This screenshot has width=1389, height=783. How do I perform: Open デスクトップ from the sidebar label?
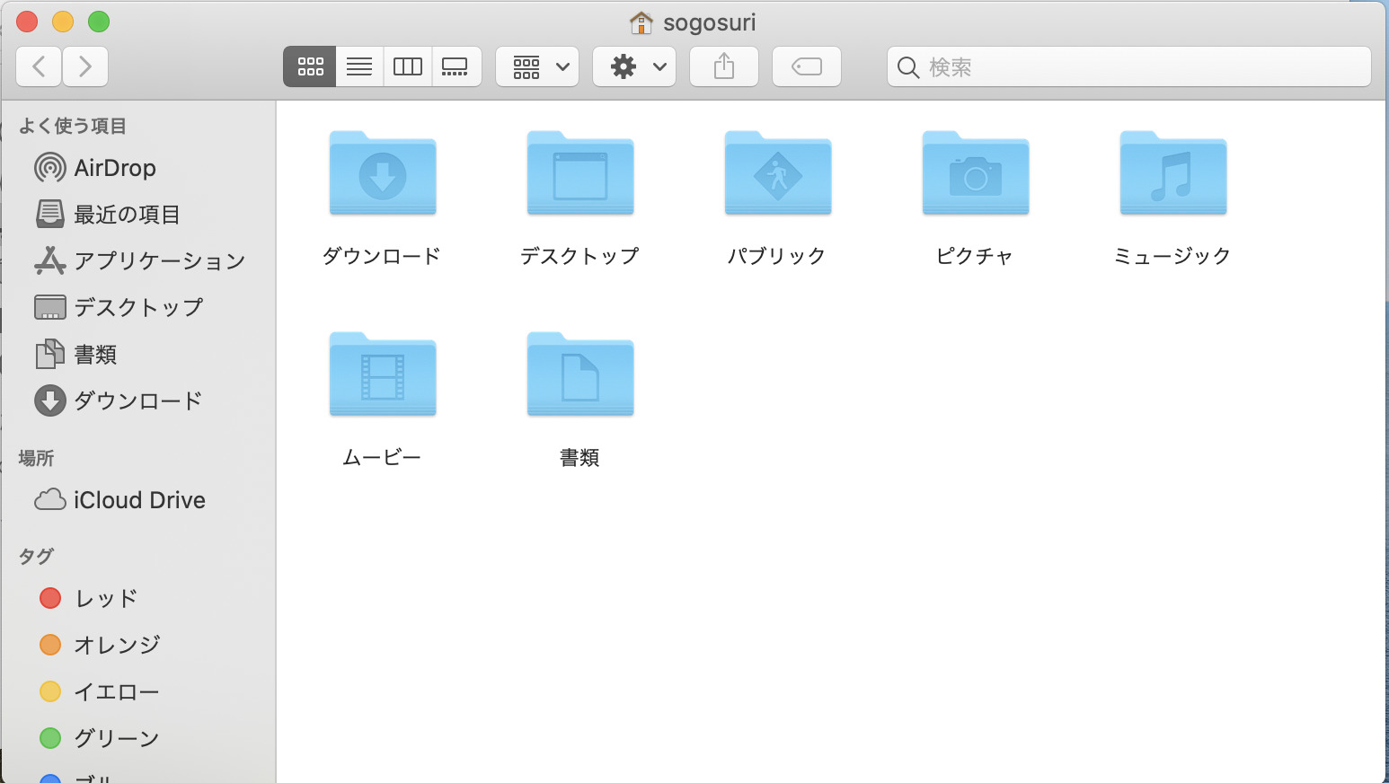pyautogui.click(x=138, y=308)
